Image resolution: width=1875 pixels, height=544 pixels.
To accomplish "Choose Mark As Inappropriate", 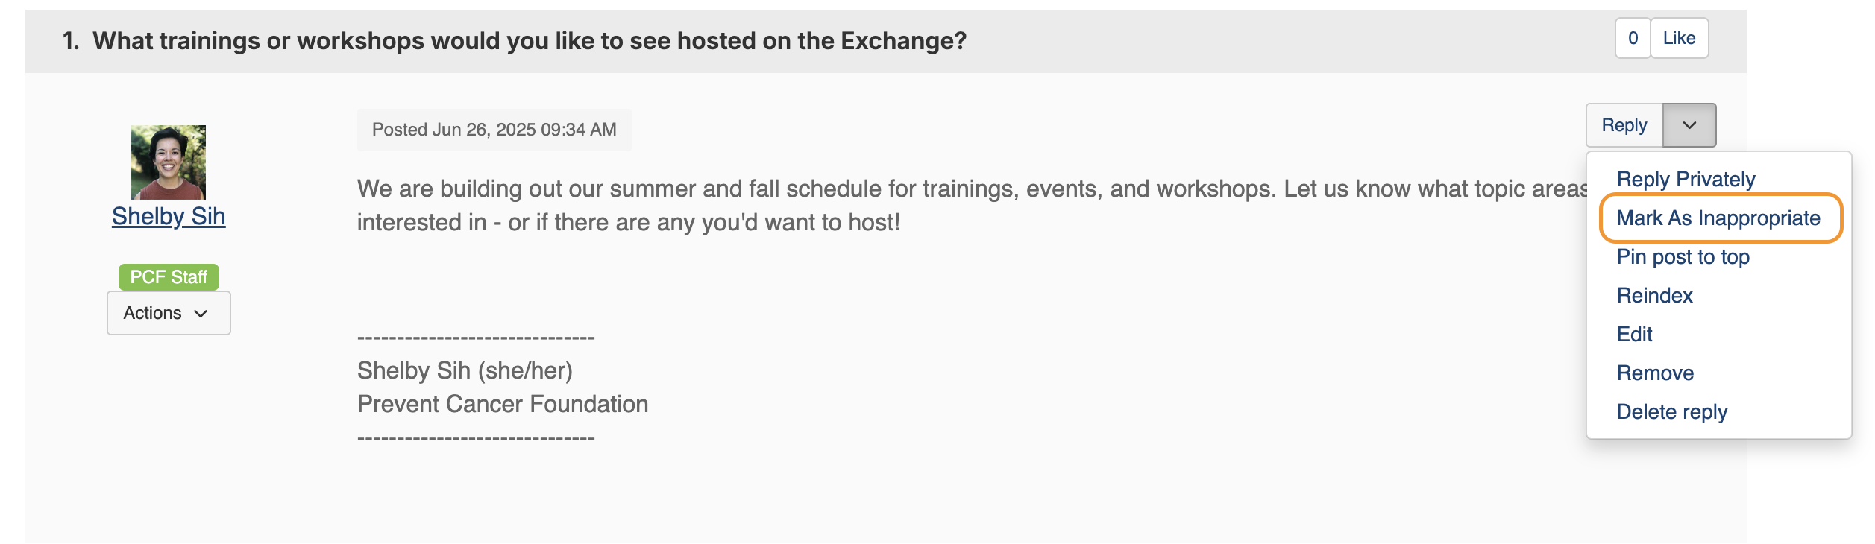I will (1718, 218).
